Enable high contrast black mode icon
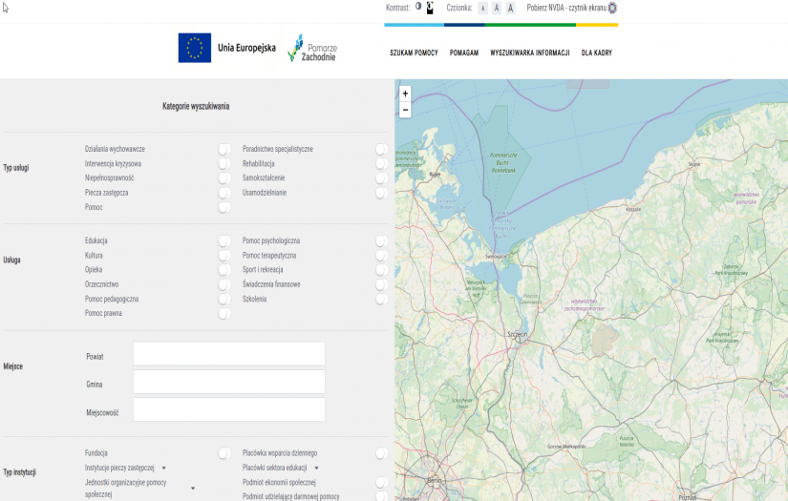Viewport: 788px width, 501px height. (x=430, y=8)
